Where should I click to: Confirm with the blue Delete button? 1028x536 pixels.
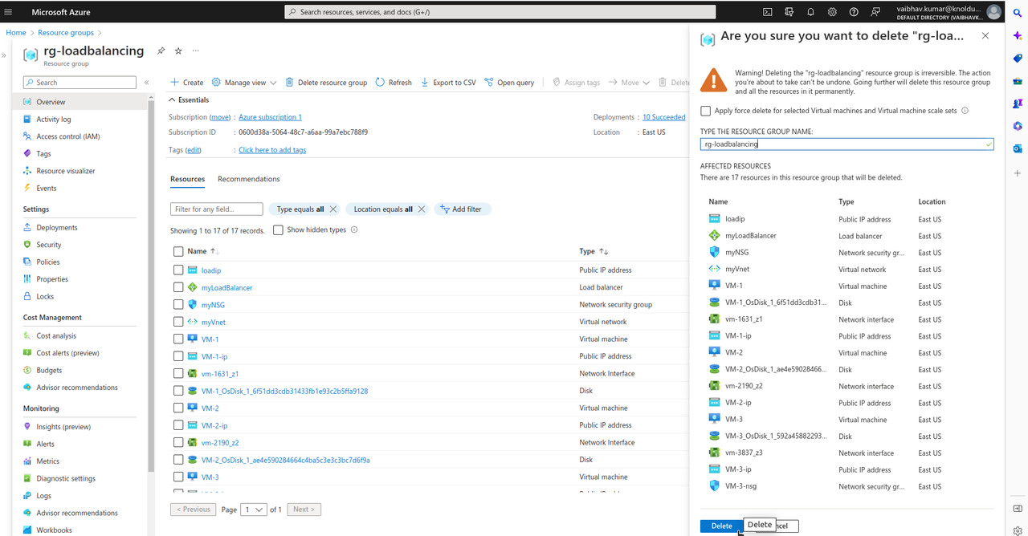pos(721,526)
